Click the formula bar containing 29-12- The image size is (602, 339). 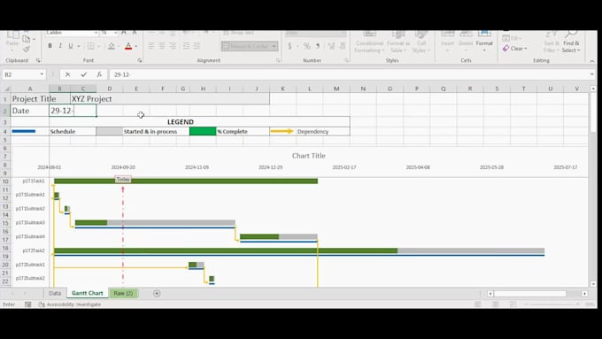pos(350,74)
